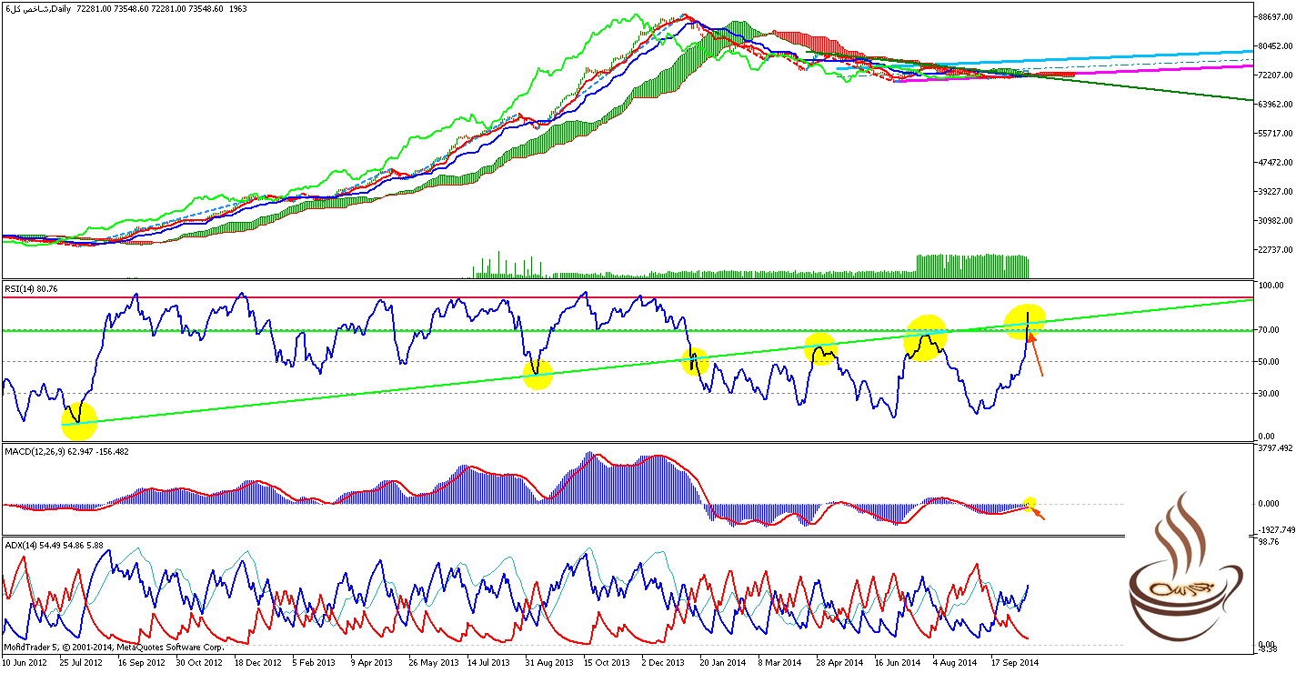Viewport: 1306px width, 673px height.
Task: Click the 3797.492 value on MACD axis
Action: click(x=1276, y=447)
